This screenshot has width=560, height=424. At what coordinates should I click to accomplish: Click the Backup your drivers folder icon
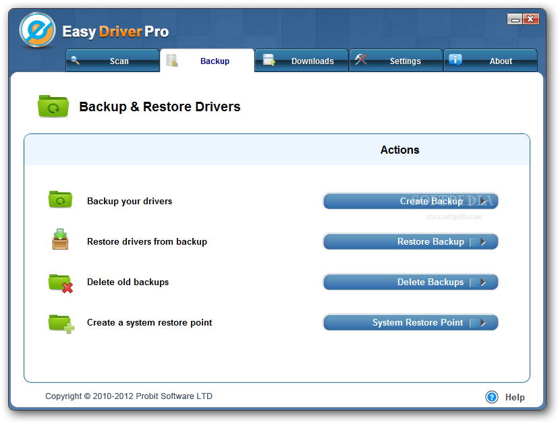coord(60,200)
